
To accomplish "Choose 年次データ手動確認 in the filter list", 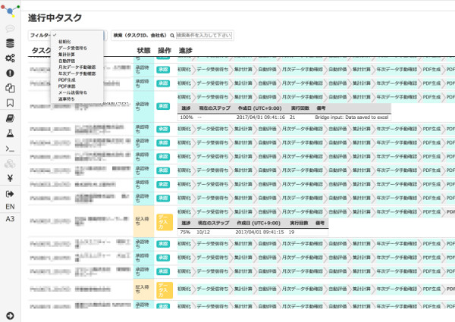I will (x=77, y=73).
